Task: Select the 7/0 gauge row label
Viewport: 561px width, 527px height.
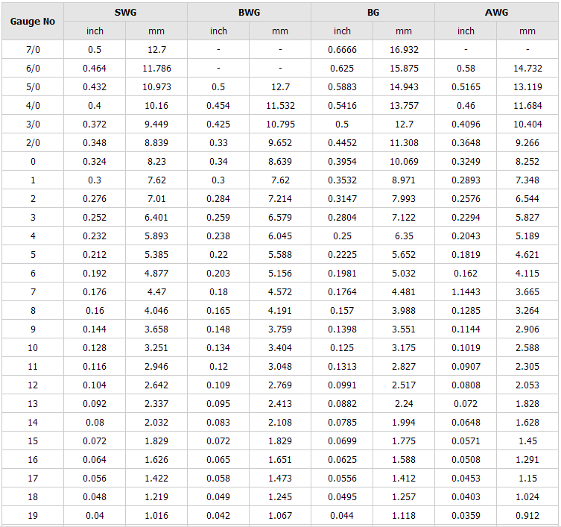Action: click(x=33, y=50)
